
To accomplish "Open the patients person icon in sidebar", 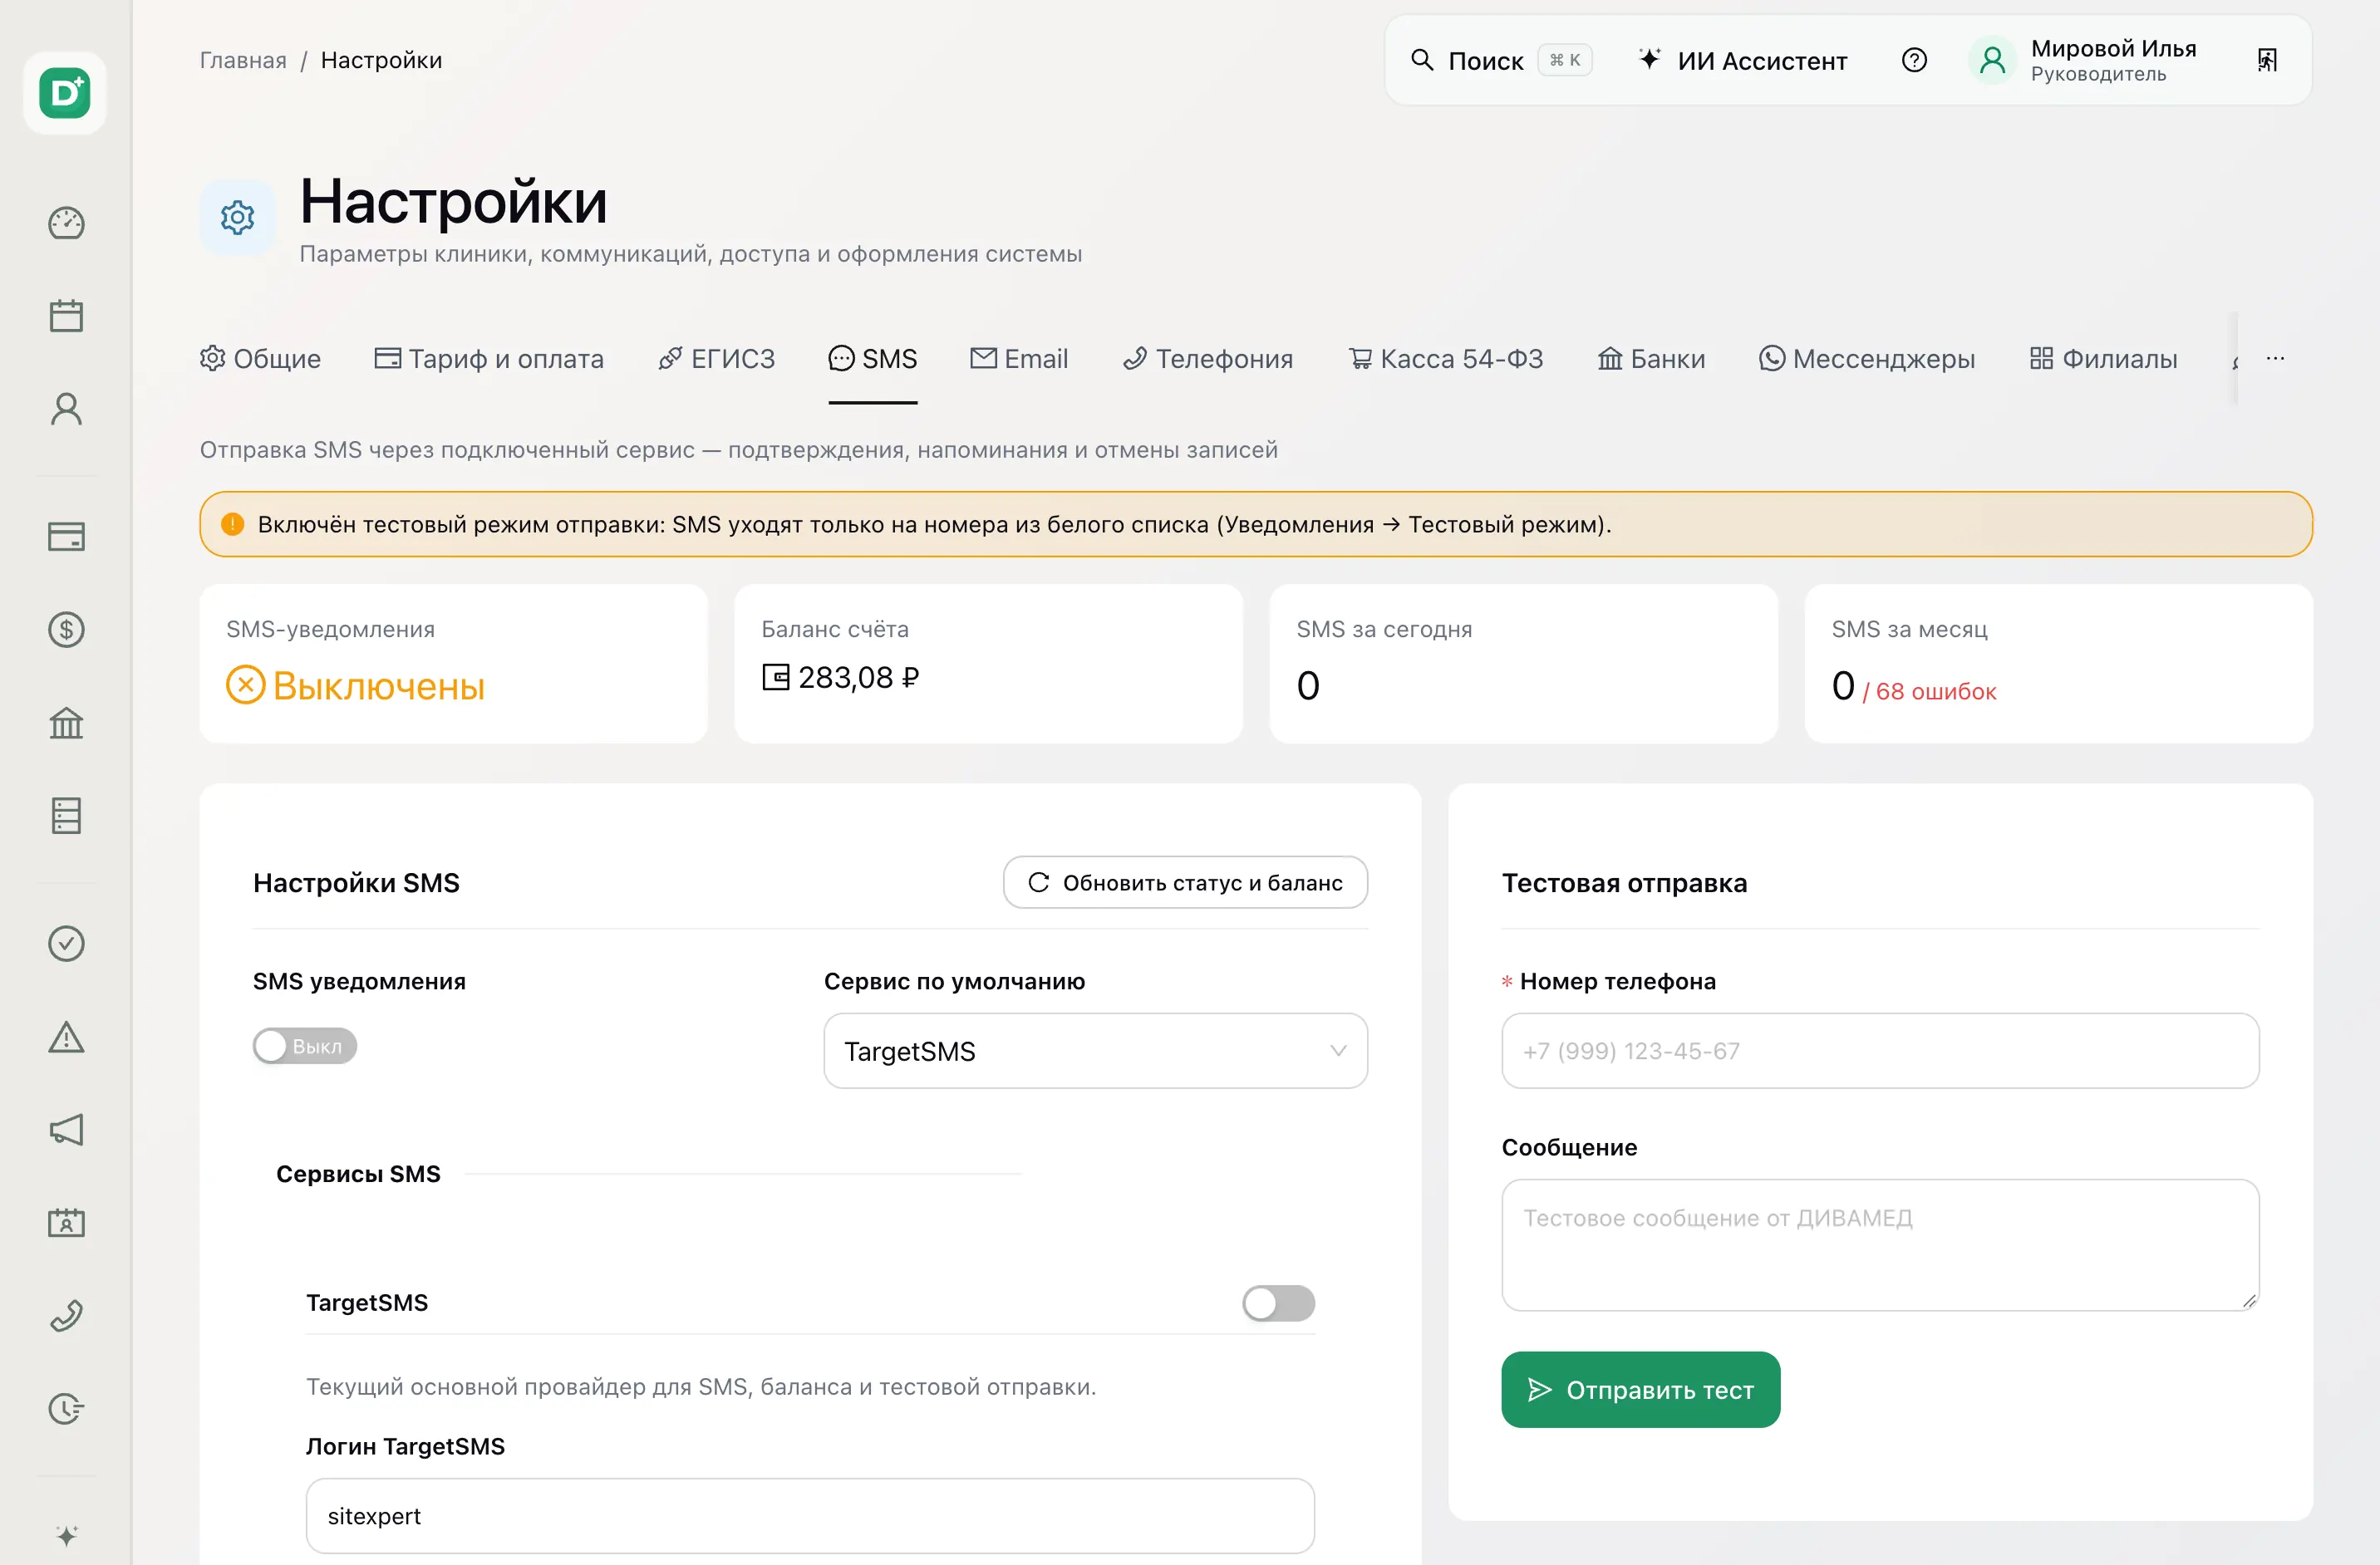I will pos(66,409).
